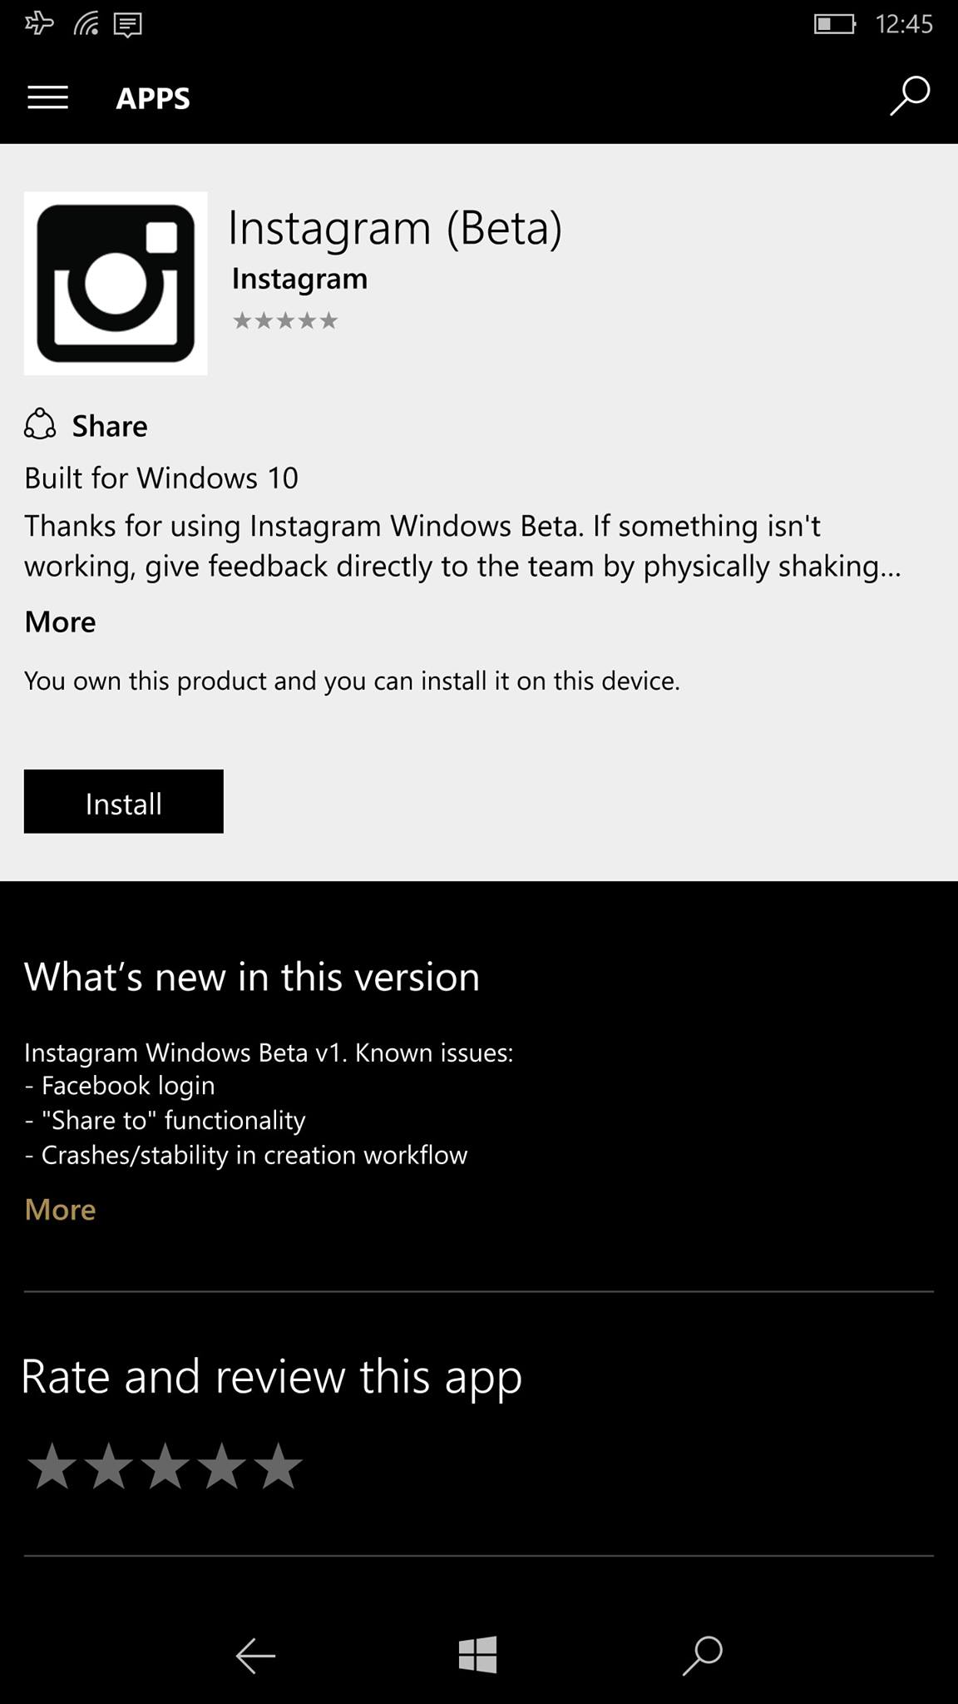Tap the Share icon

click(40, 425)
